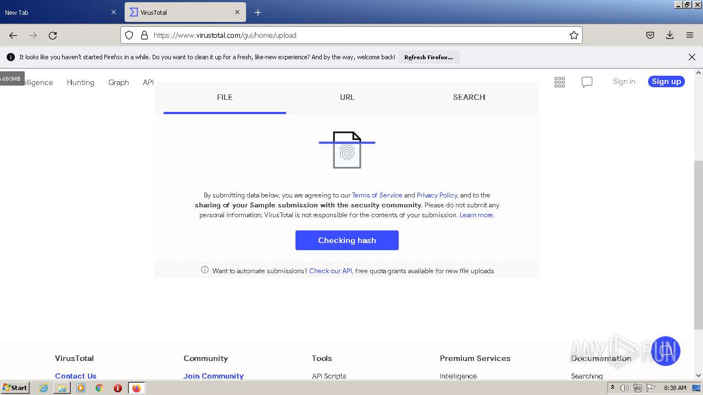
Task: Open the API menu item
Action: click(148, 82)
